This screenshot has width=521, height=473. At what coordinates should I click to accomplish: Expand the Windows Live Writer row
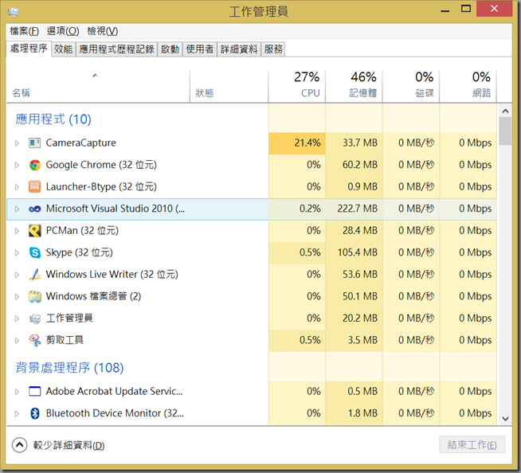(17, 275)
